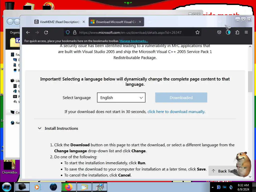Screen dimensions: 256x192
Task: Open the Firefox account icon
Action: coord(228,32)
